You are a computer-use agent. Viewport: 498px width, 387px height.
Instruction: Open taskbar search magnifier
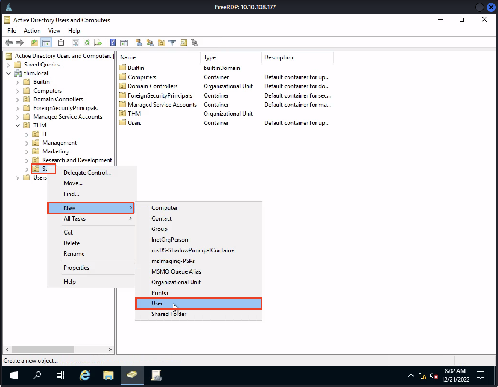point(37,375)
